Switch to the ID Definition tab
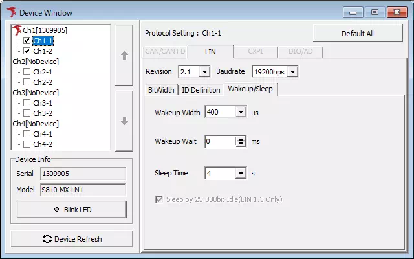414x259 pixels. pos(201,90)
